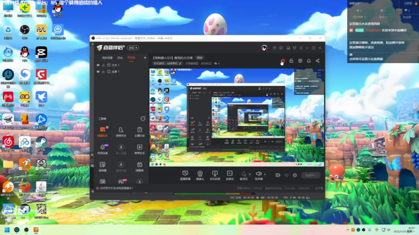Add a 多媒体 multimedia source
Image resolution: width=419 pixels, height=235 pixels.
pos(229,175)
